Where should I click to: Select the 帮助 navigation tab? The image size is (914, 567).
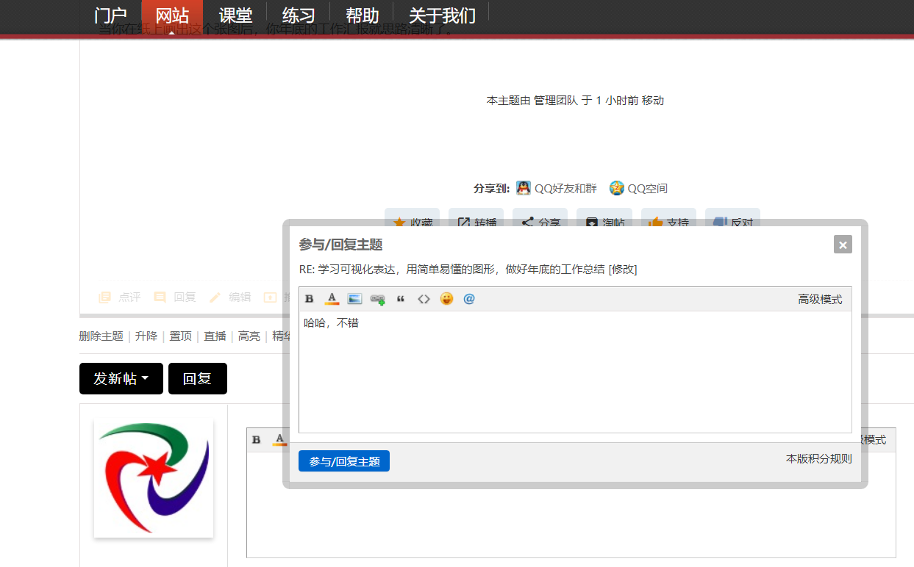[x=363, y=15]
